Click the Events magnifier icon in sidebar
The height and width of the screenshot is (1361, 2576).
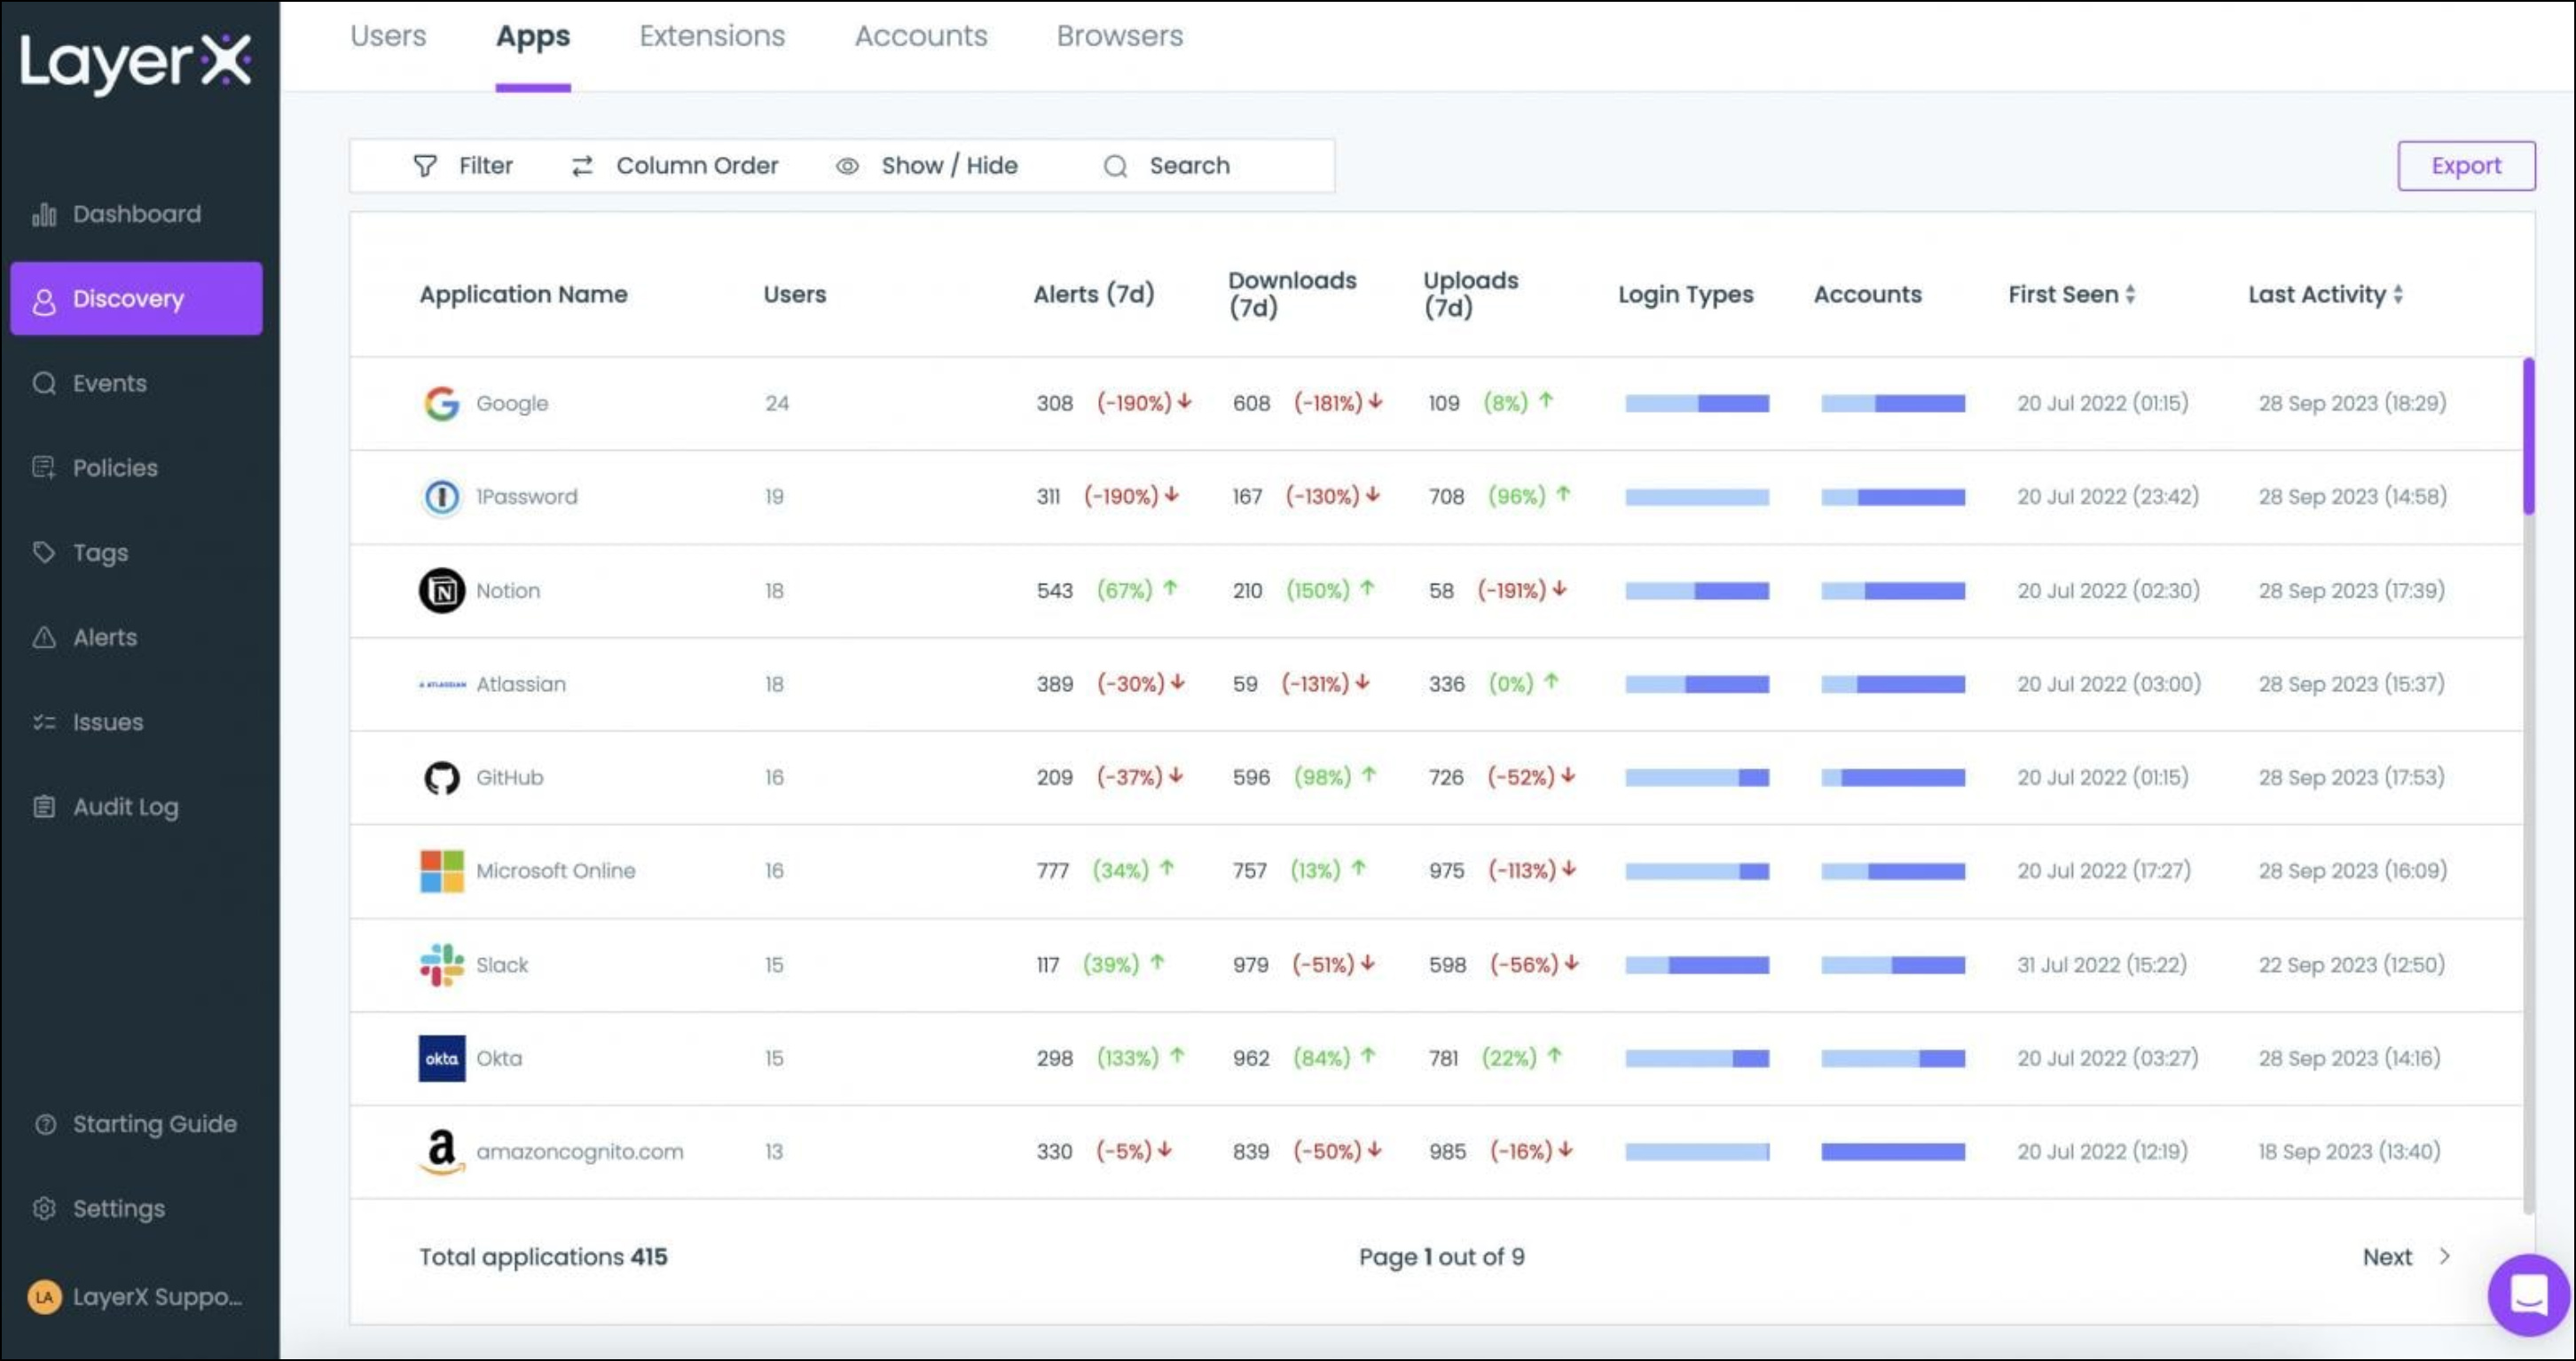(x=44, y=383)
